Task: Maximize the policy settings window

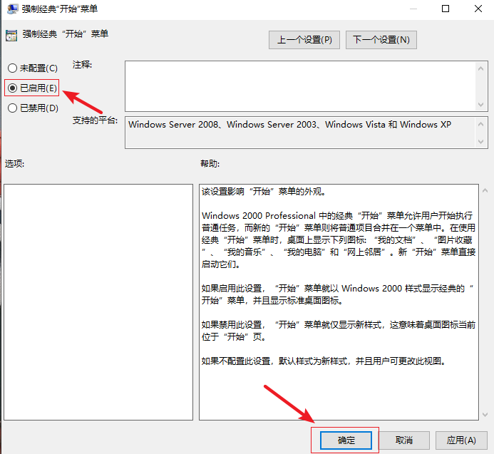Action: click(x=445, y=9)
